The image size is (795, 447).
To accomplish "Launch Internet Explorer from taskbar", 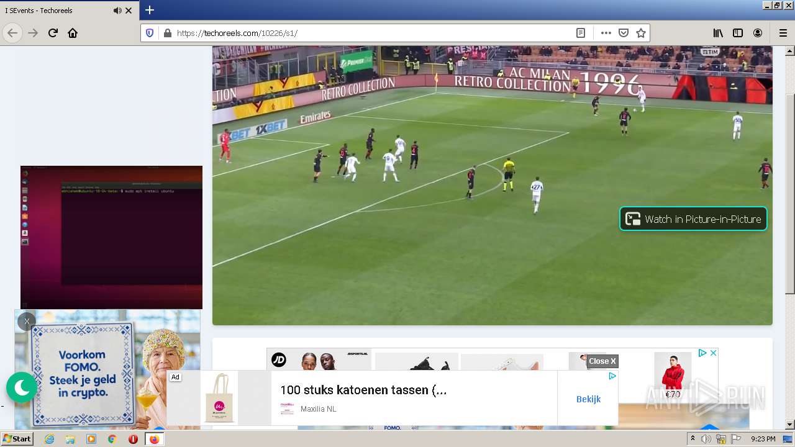I will 49,439.
